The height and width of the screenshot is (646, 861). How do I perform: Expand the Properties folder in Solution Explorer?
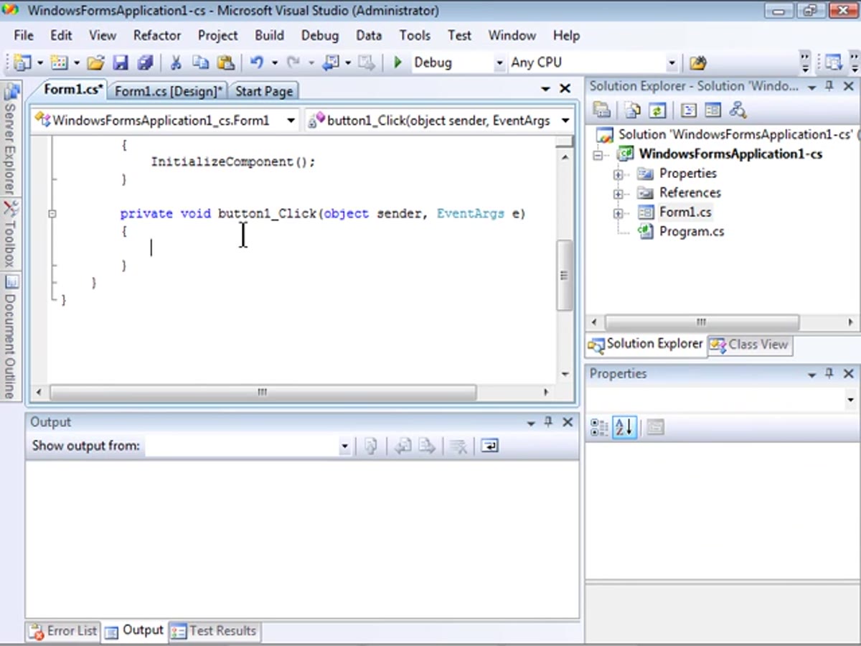618,174
